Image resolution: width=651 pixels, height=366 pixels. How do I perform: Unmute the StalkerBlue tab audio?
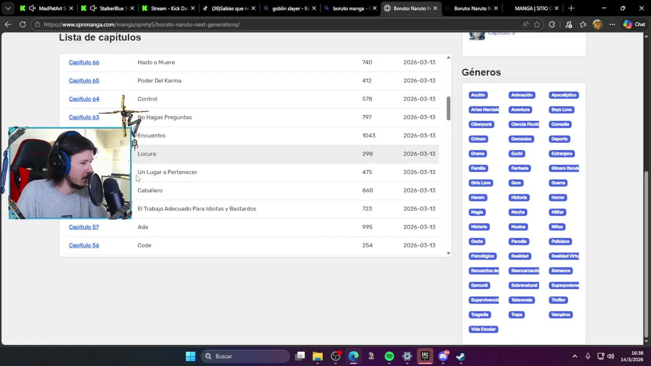tap(93, 8)
